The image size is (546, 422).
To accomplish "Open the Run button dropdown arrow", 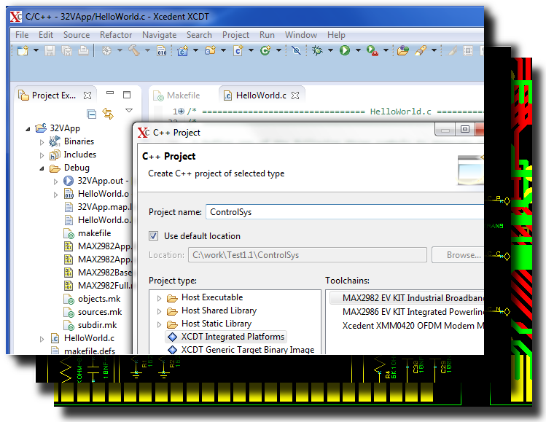I will point(358,51).
